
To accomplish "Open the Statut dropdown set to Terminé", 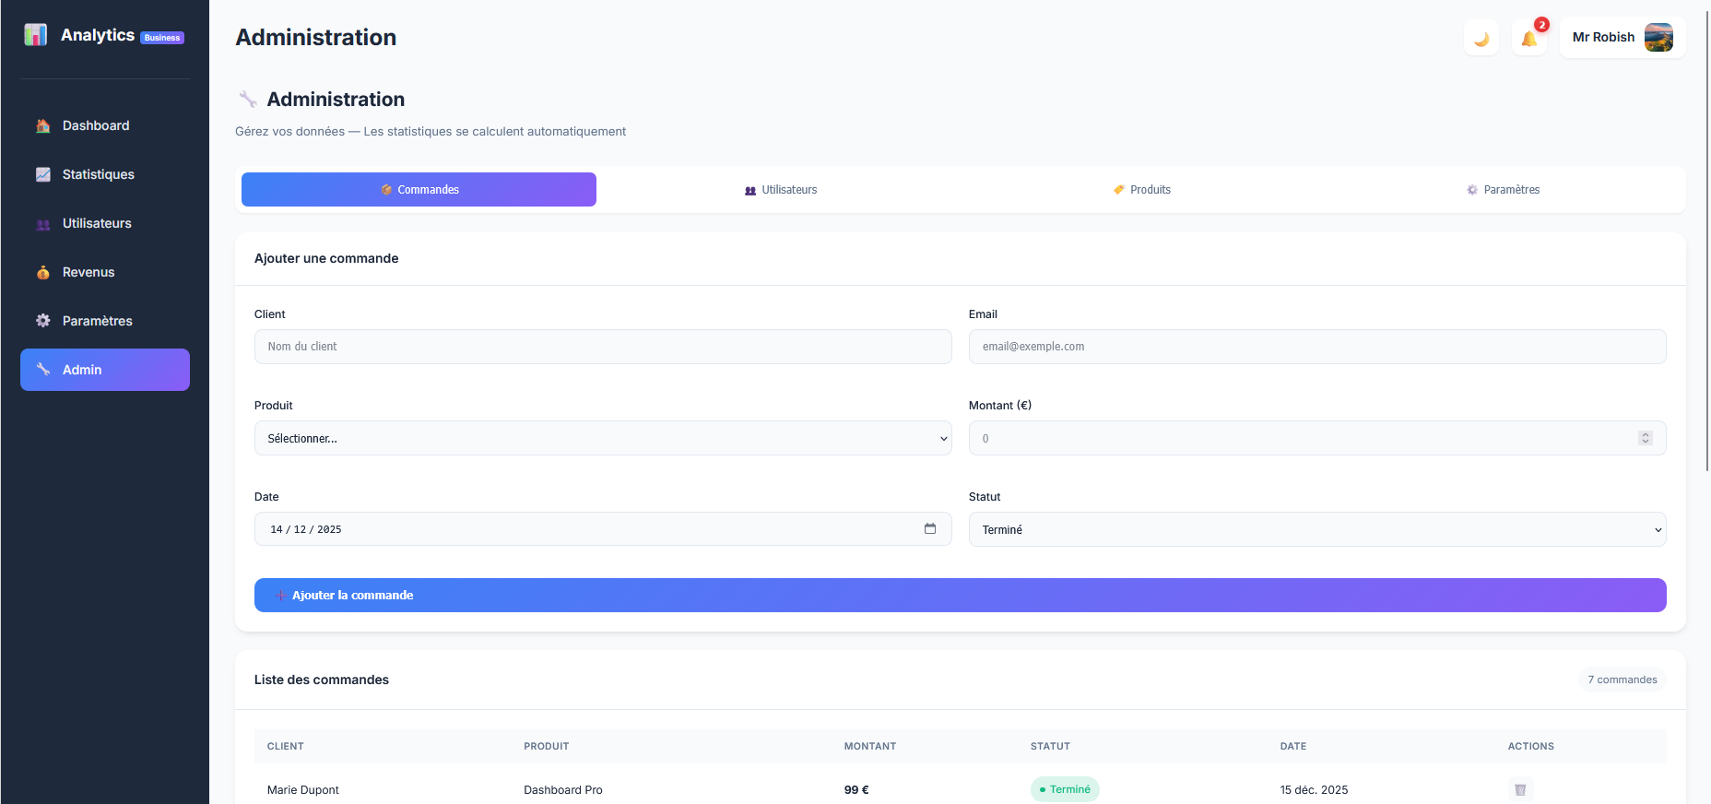I will tap(1316, 529).
